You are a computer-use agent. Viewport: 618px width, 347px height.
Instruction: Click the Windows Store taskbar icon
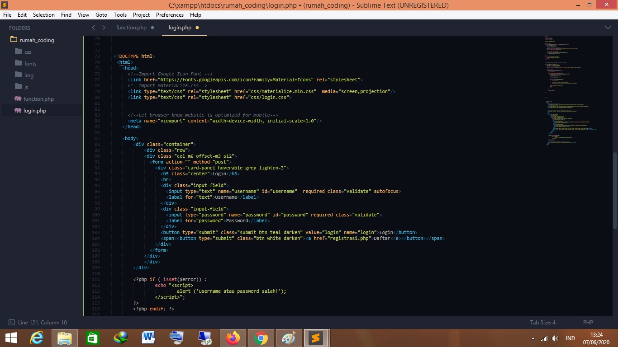92,338
